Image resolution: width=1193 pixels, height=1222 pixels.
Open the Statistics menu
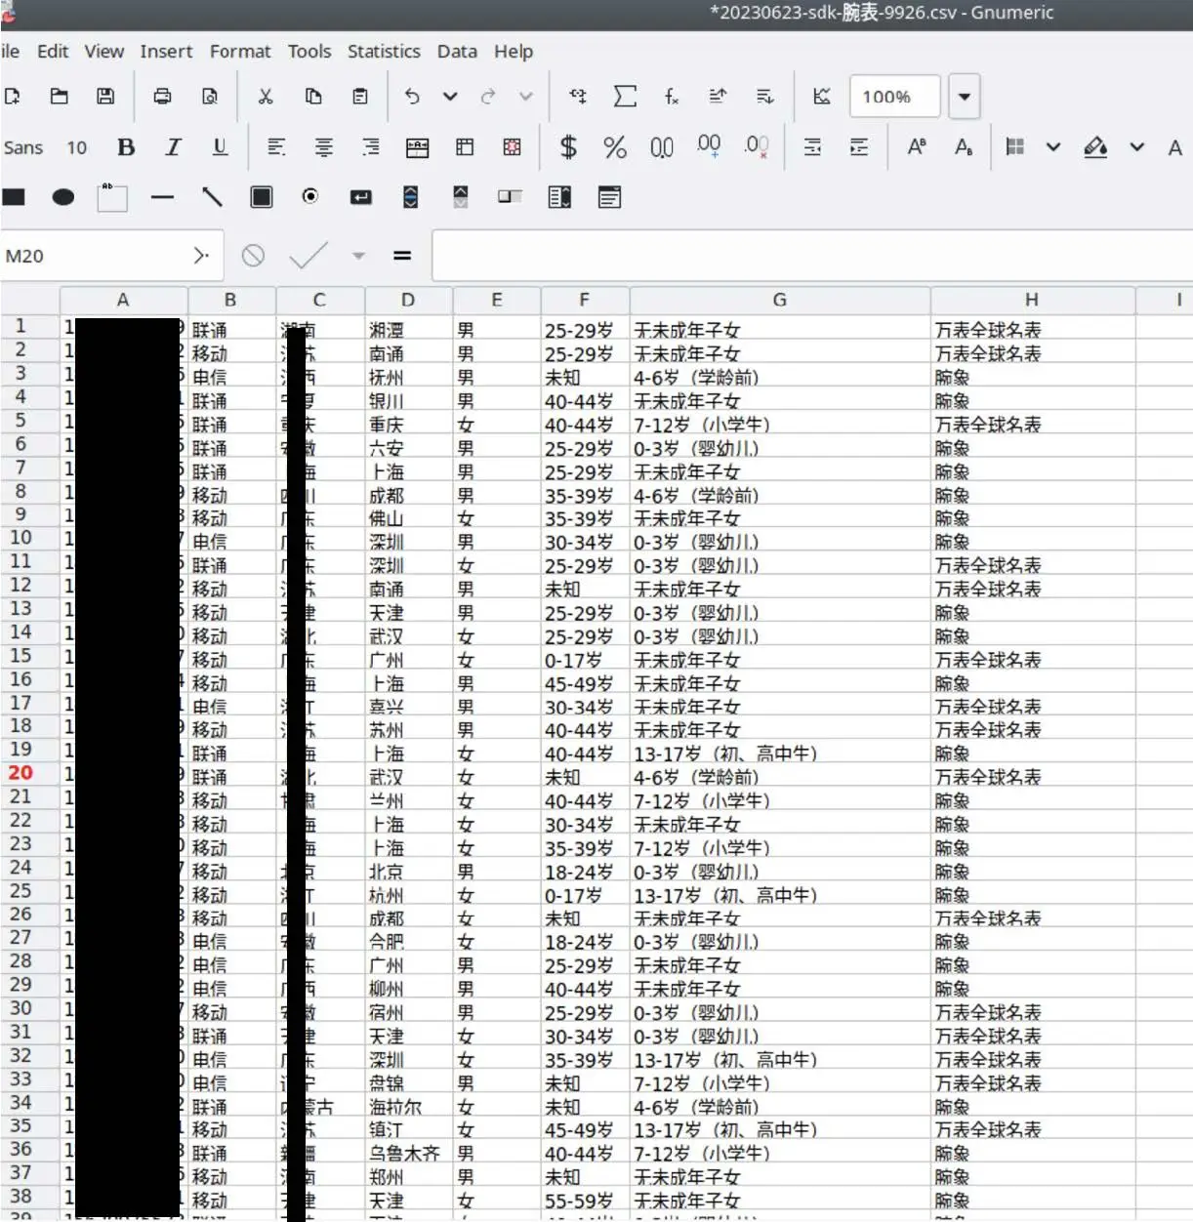pos(384,51)
